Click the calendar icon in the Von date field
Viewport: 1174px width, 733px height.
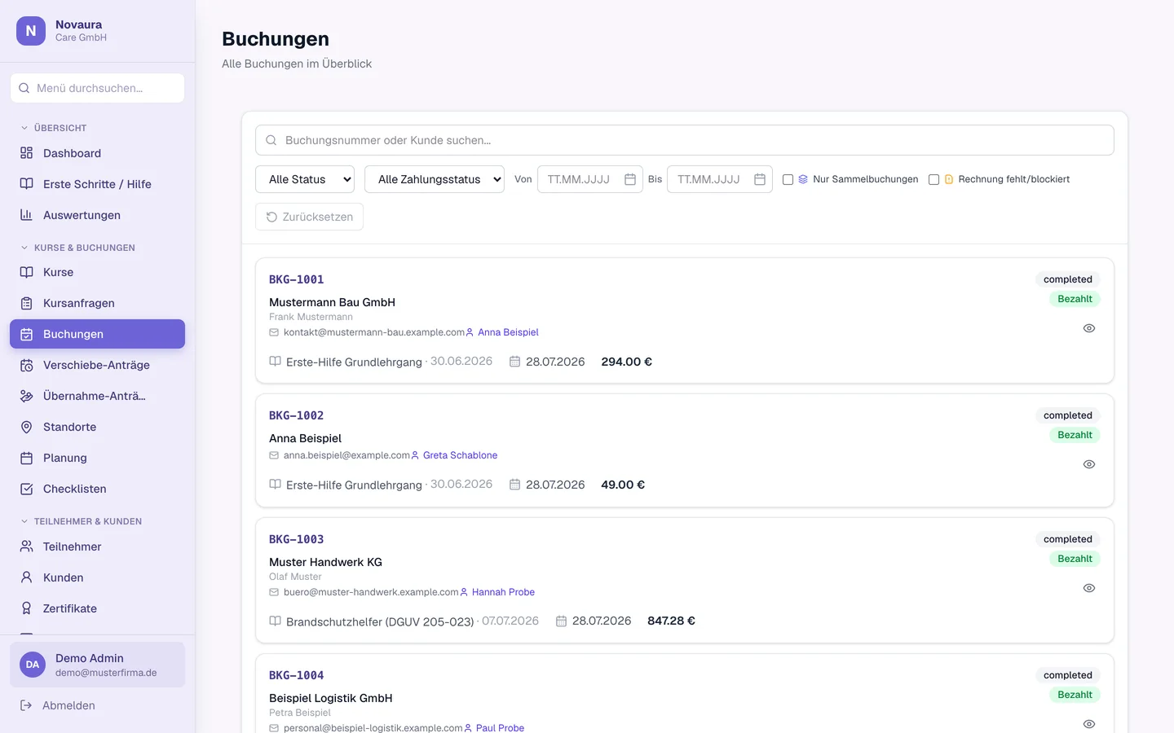(630, 179)
